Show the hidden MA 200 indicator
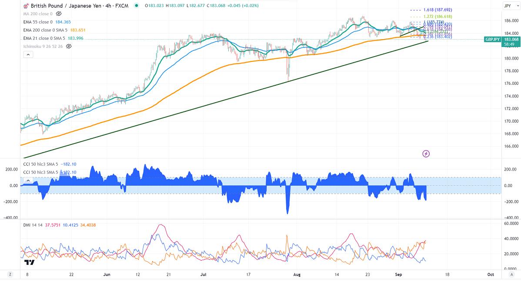 pyautogui.click(x=59, y=14)
